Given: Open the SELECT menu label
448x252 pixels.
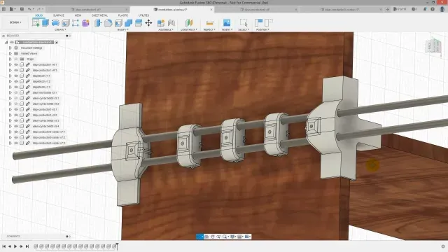Looking at the screenshot, I should coord(244,29).
